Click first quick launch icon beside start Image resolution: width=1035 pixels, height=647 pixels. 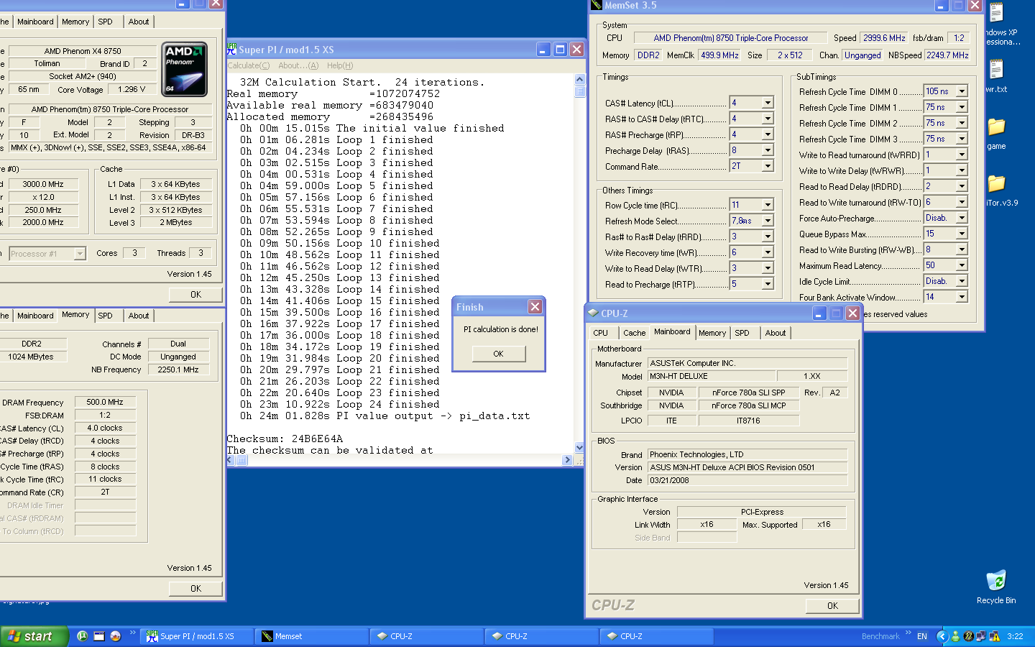coord(82,636)
